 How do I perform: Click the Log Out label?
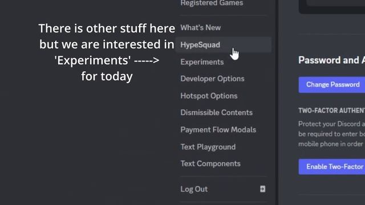click(x=194, y=189)
